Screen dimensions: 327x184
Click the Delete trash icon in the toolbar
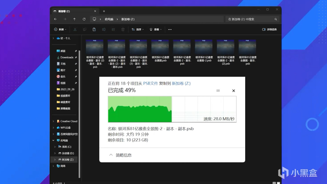[123, 29]
